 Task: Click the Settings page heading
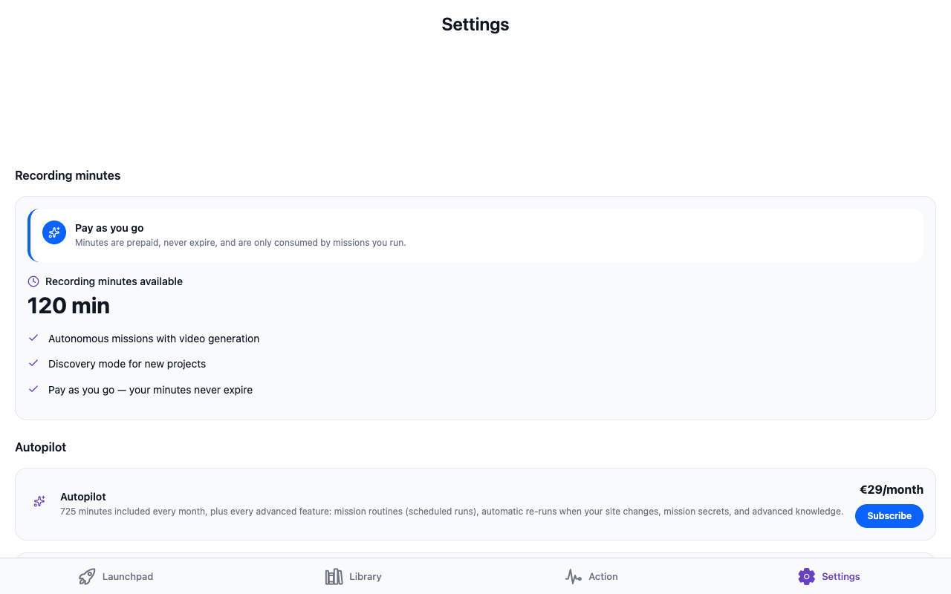[475, 25]
